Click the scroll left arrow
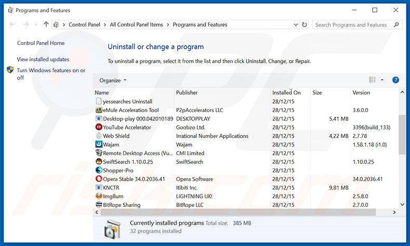Viewport: 410px width, 246px height. (97, 212)
